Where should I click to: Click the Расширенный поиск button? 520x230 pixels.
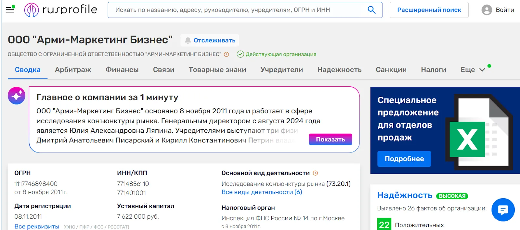[x=429, y=10]
